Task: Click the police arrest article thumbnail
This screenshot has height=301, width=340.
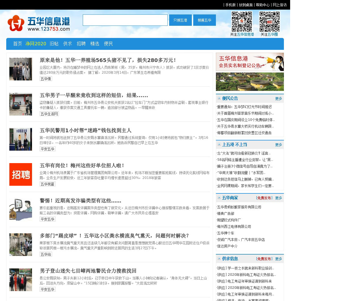Action: [x=21, y=69]
